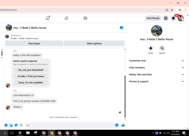Click the 'Hello, is this still available?' message
Viewport: 189px width, 136px height.
[x=27, y=55]
